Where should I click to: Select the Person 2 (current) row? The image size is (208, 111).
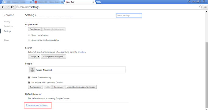tap(77, 70)
